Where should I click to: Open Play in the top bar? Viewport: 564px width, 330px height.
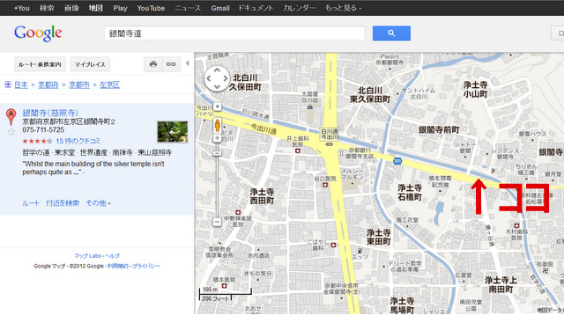pos(120,8)
